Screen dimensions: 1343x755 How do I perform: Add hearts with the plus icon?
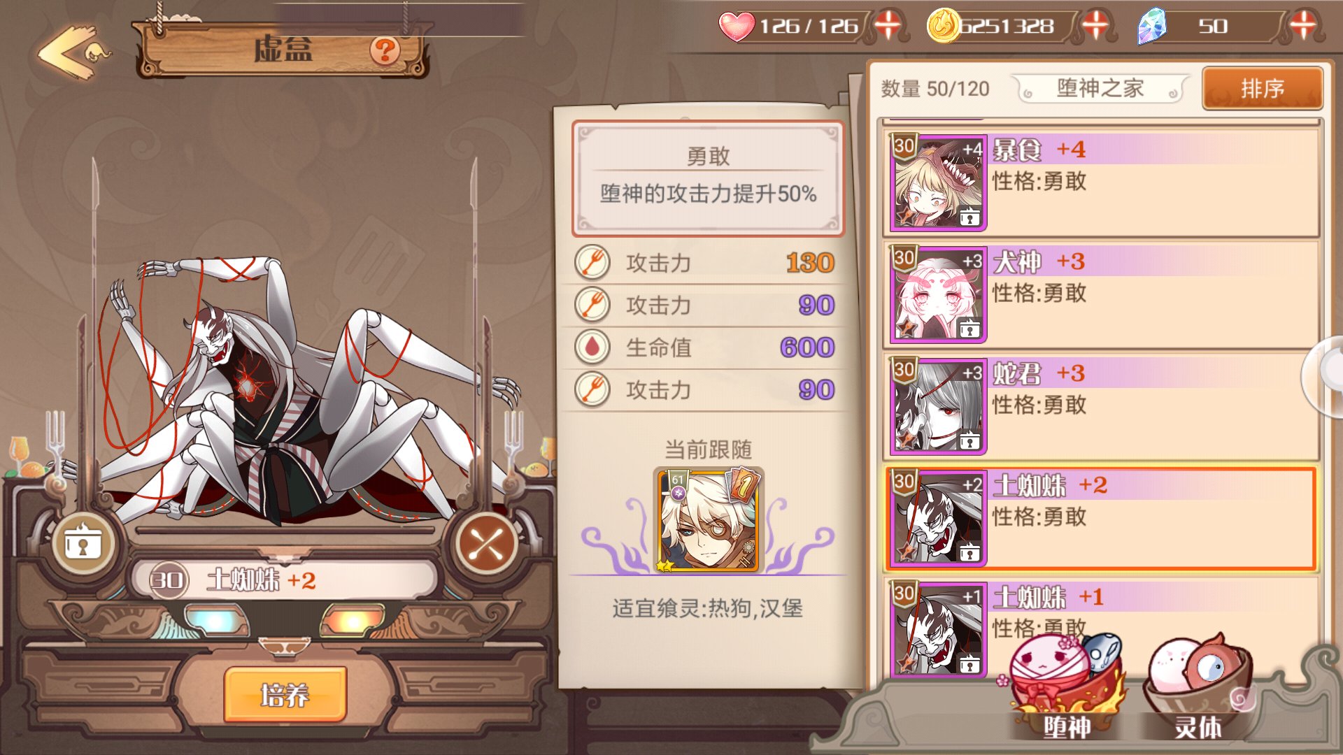(x=888, y=26)
